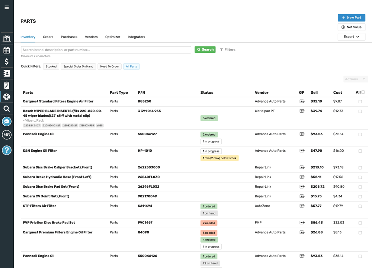This screenshot has width=372, height=268.
Task: Open Carquest Premium Filters Engine Oil Filter
Action: click(58, 232)
